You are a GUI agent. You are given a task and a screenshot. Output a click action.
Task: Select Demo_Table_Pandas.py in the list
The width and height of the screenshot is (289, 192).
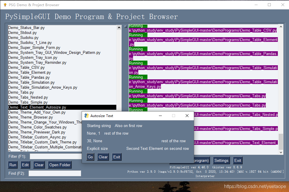coord(62,77)
